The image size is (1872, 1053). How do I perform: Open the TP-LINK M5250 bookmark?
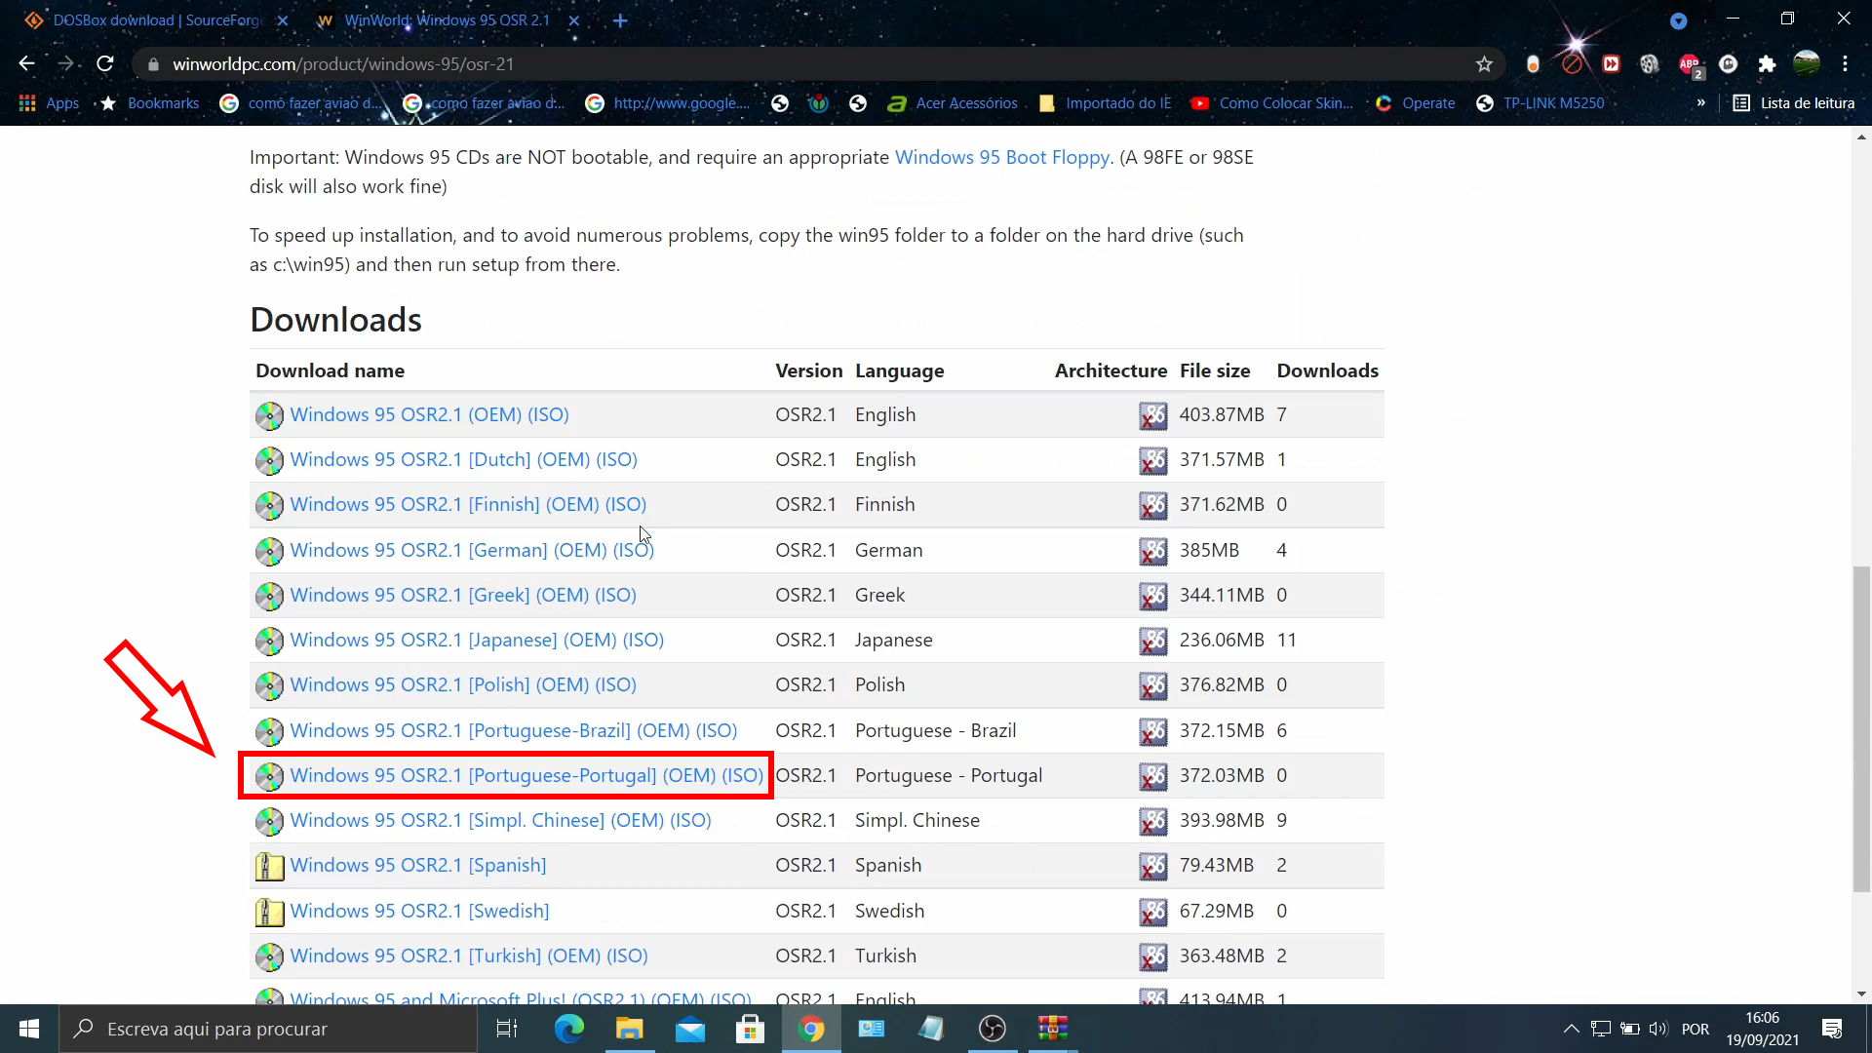click(1540, 103)
